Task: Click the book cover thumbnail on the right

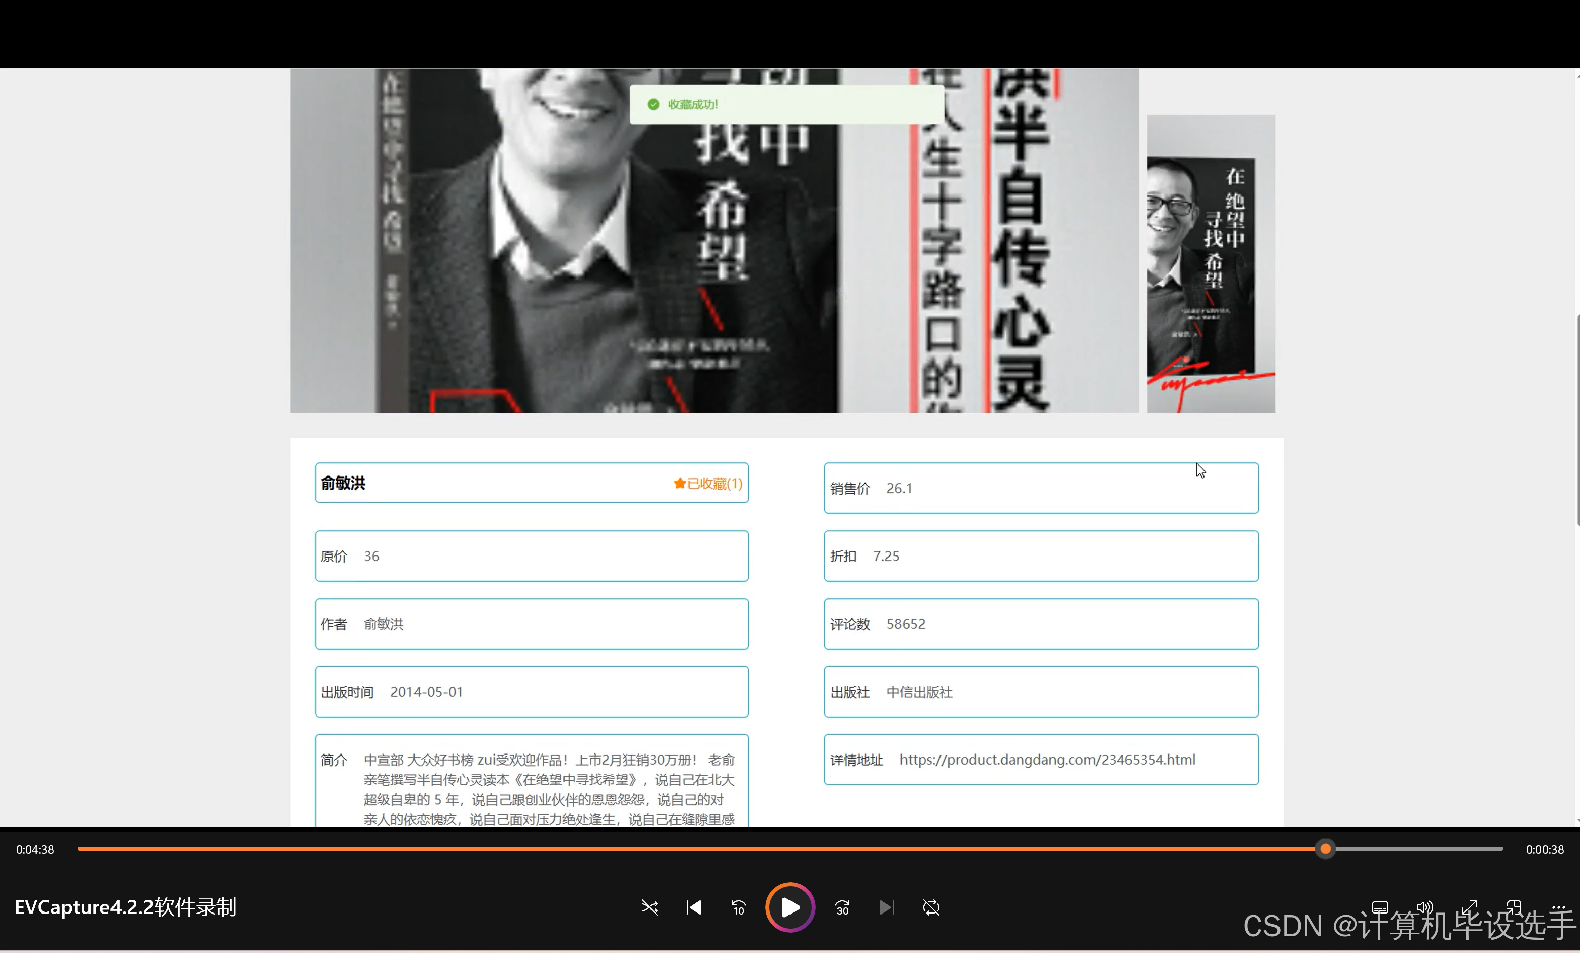Action: [x=1210, y=263]
